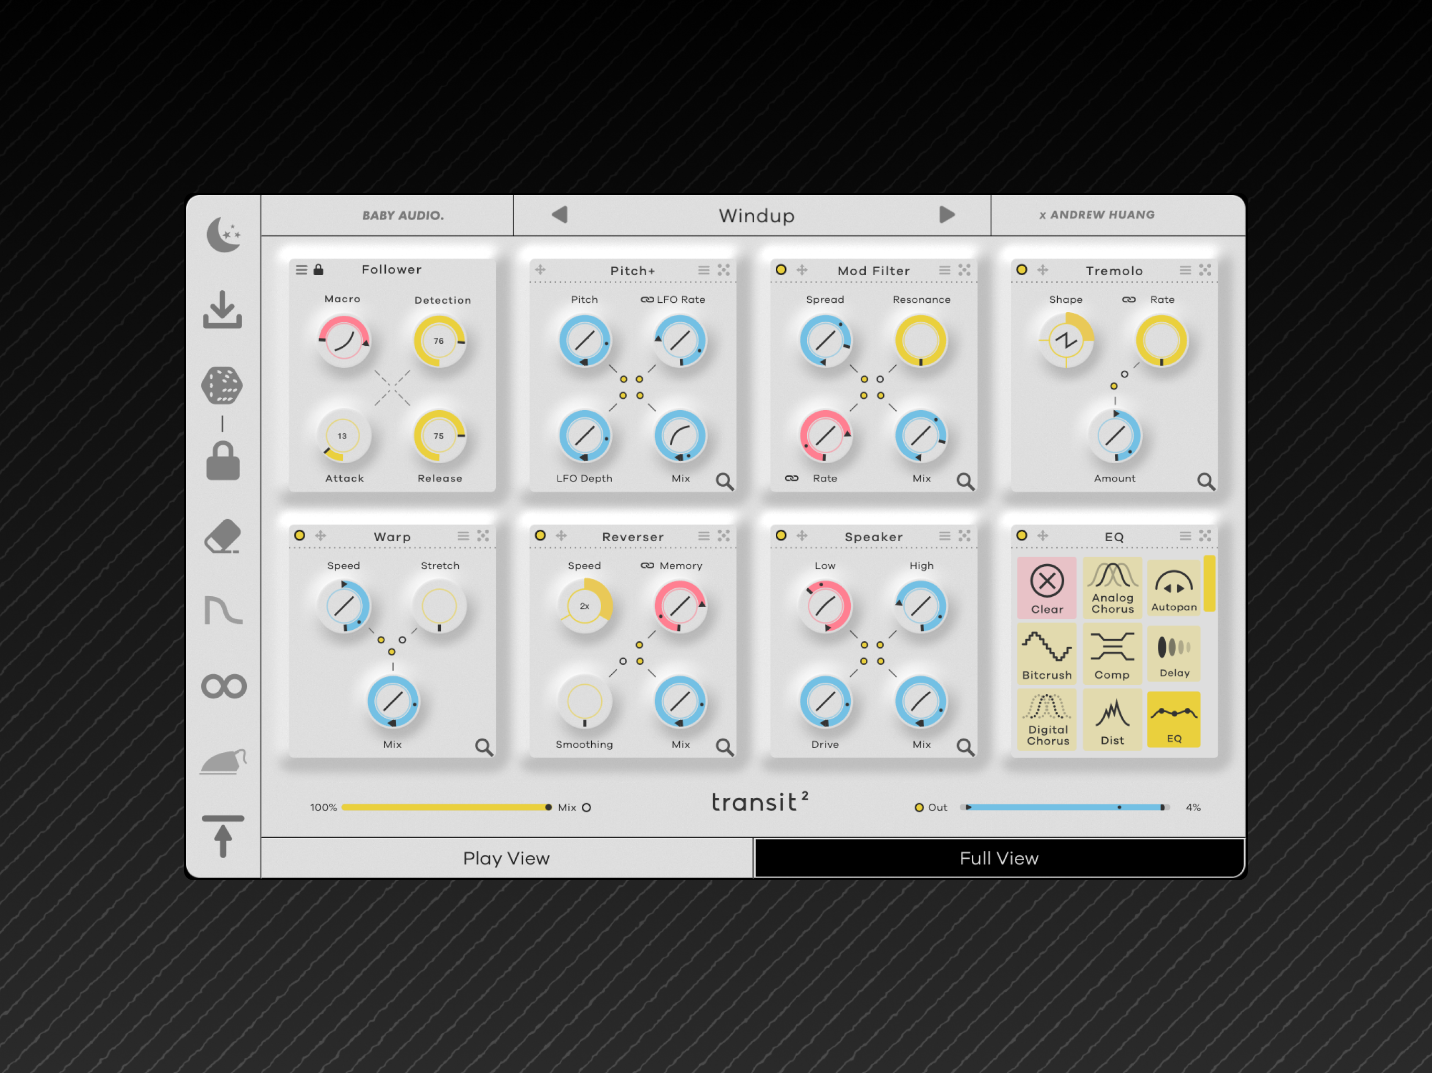Open magnifier on the Speaker module
This screenshot has width=1432, height=1073.
[x=965, y=748]
